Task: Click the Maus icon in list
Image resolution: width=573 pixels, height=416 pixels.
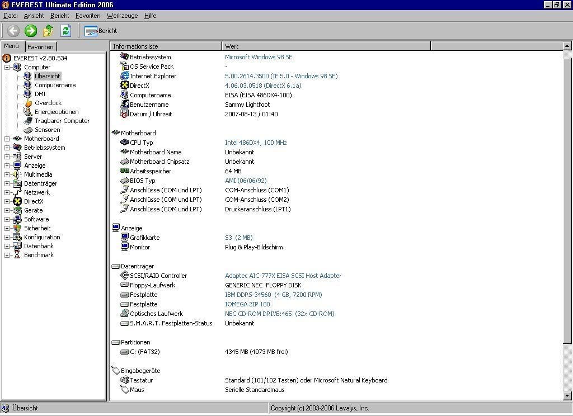Action: pyautogui.click(x=125, y=389)
